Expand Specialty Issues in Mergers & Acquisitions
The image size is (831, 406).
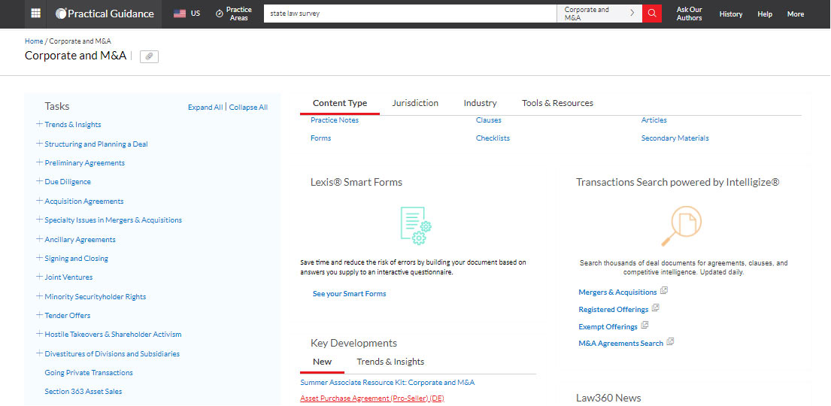point(39,220)
